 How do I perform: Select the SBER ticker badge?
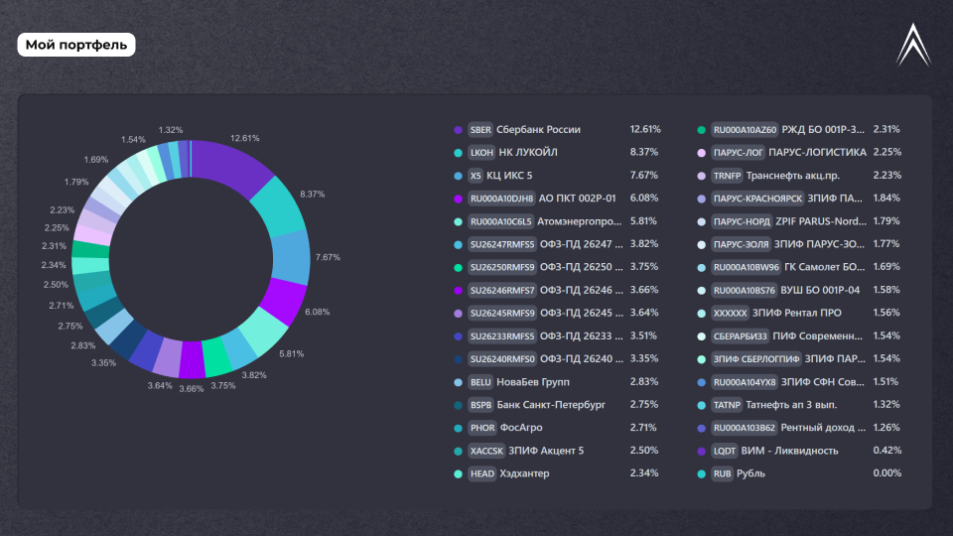480,129
